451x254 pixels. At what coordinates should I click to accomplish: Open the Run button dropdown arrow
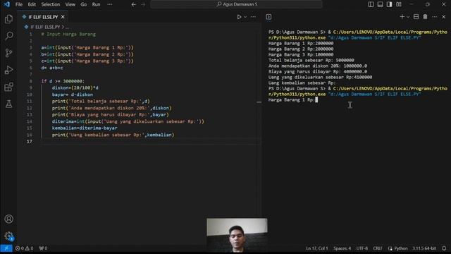pos(245,17)
